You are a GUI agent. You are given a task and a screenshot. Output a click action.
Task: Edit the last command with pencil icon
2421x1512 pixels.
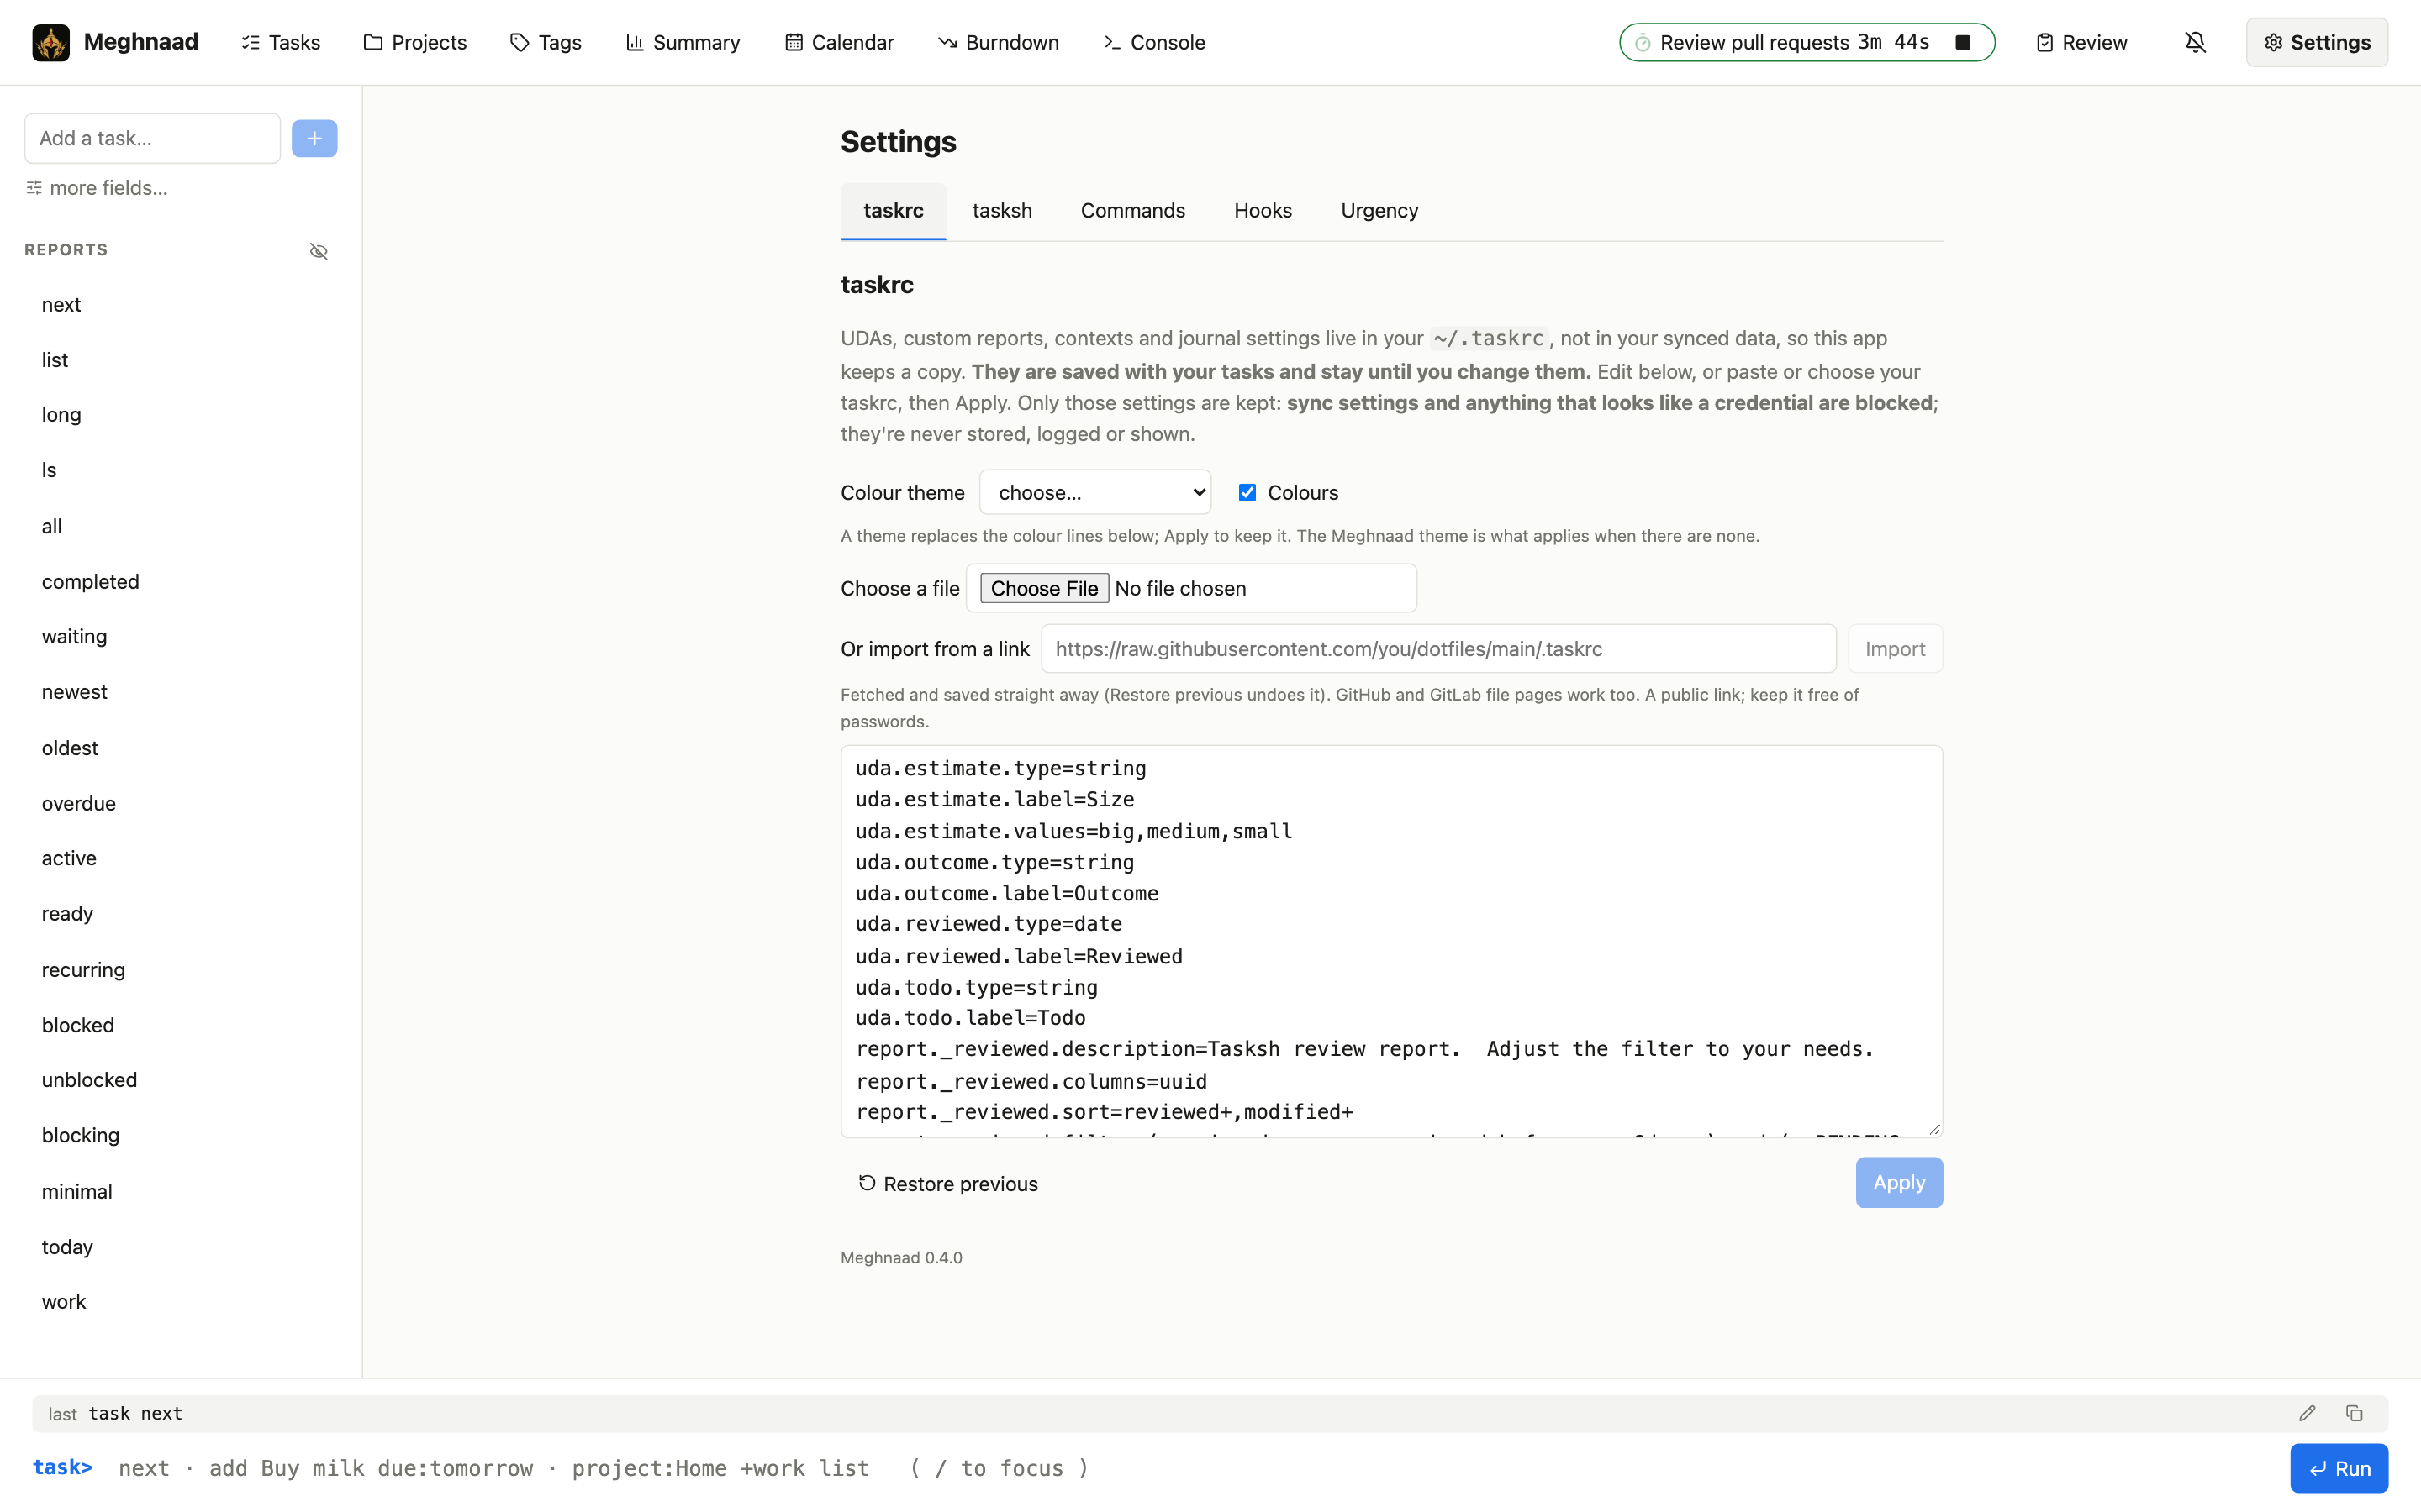(x=2307, y=1413)
